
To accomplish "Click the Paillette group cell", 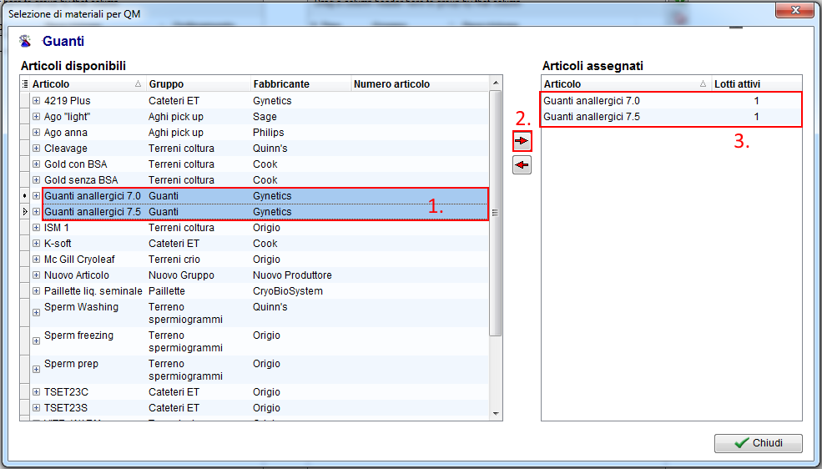I will 167,291.
